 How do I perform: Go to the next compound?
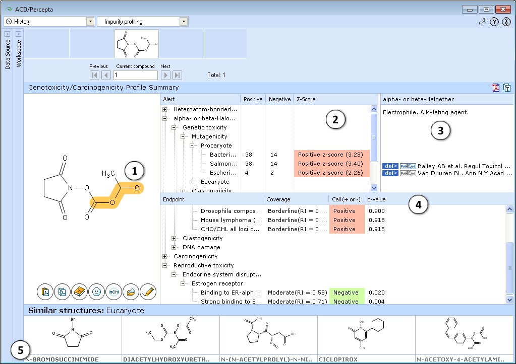click(165, 75)
